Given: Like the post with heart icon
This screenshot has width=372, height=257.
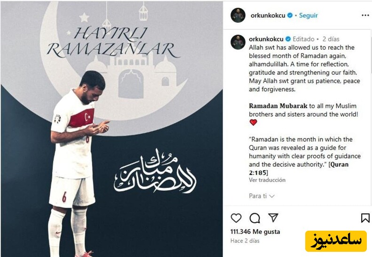Looking at the screenshot, I should (x=236, y=218).
